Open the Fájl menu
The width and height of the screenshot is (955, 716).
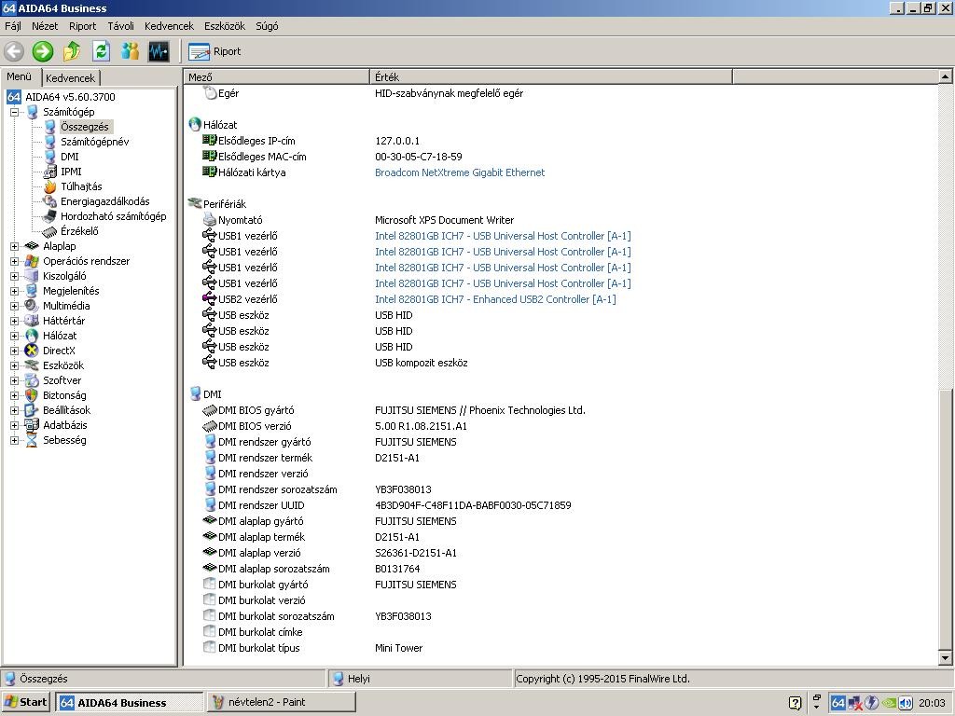click(13, 26)
